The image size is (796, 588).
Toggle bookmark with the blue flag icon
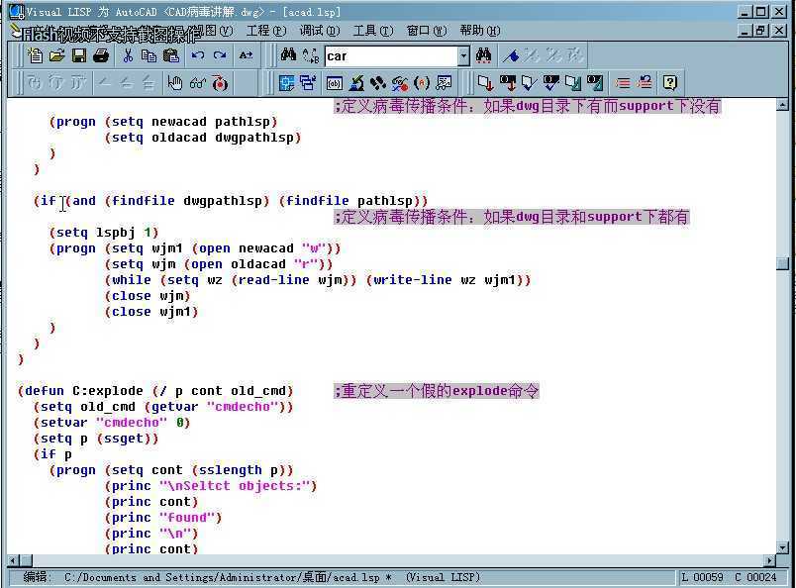511,55
